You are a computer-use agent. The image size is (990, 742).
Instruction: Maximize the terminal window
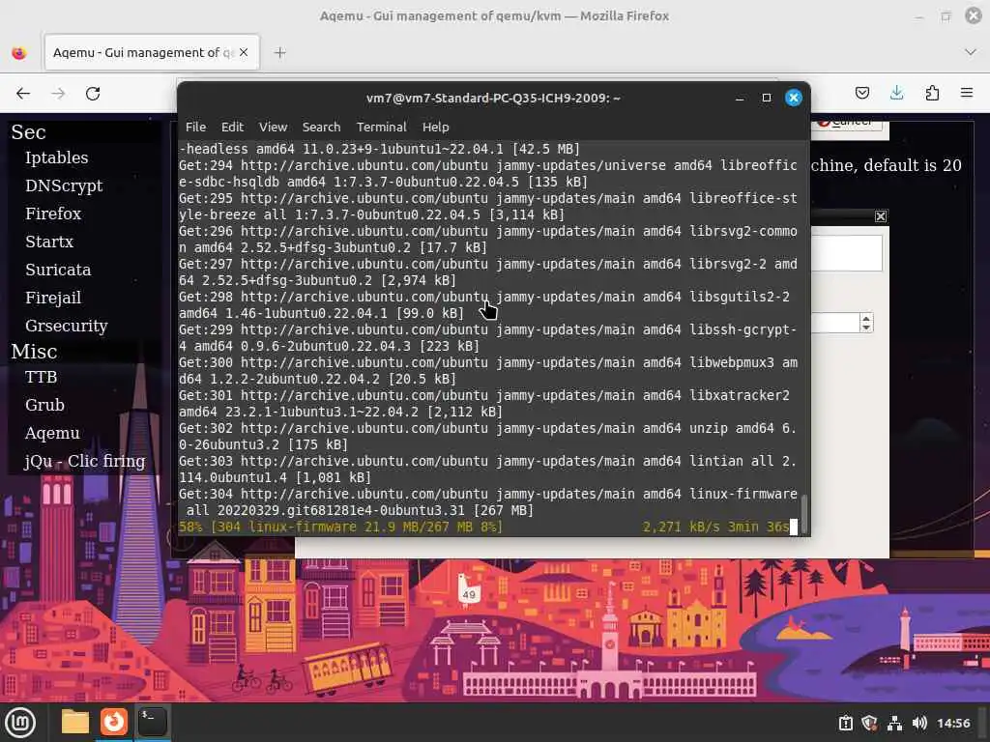coord(767,98)
